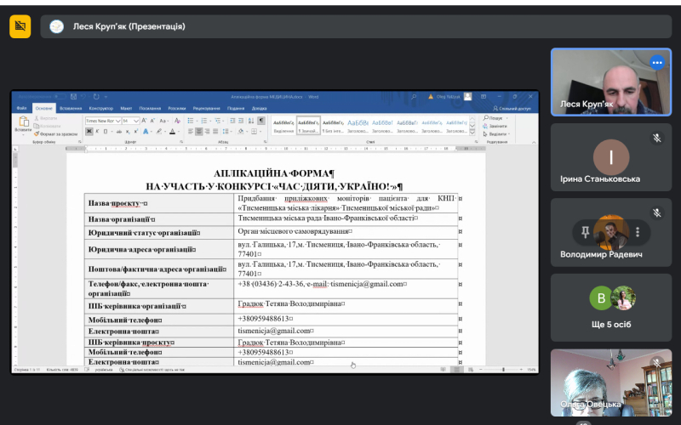The width and height of the screenshot is (681, 425).
Task: Click the Increase Indent icon
Action: pyautogui.click(x=241, y=121)
